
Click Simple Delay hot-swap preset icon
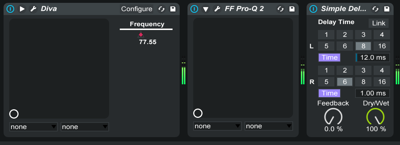coord(375,9)
